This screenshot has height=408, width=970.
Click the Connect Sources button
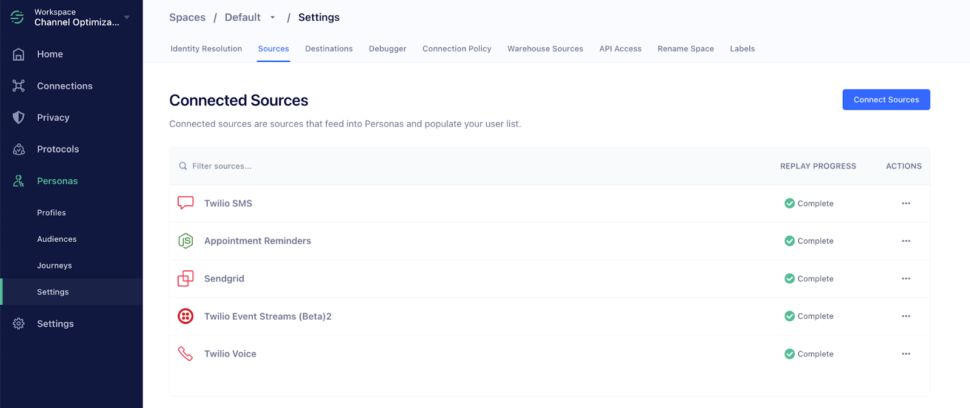coord(886,100)
